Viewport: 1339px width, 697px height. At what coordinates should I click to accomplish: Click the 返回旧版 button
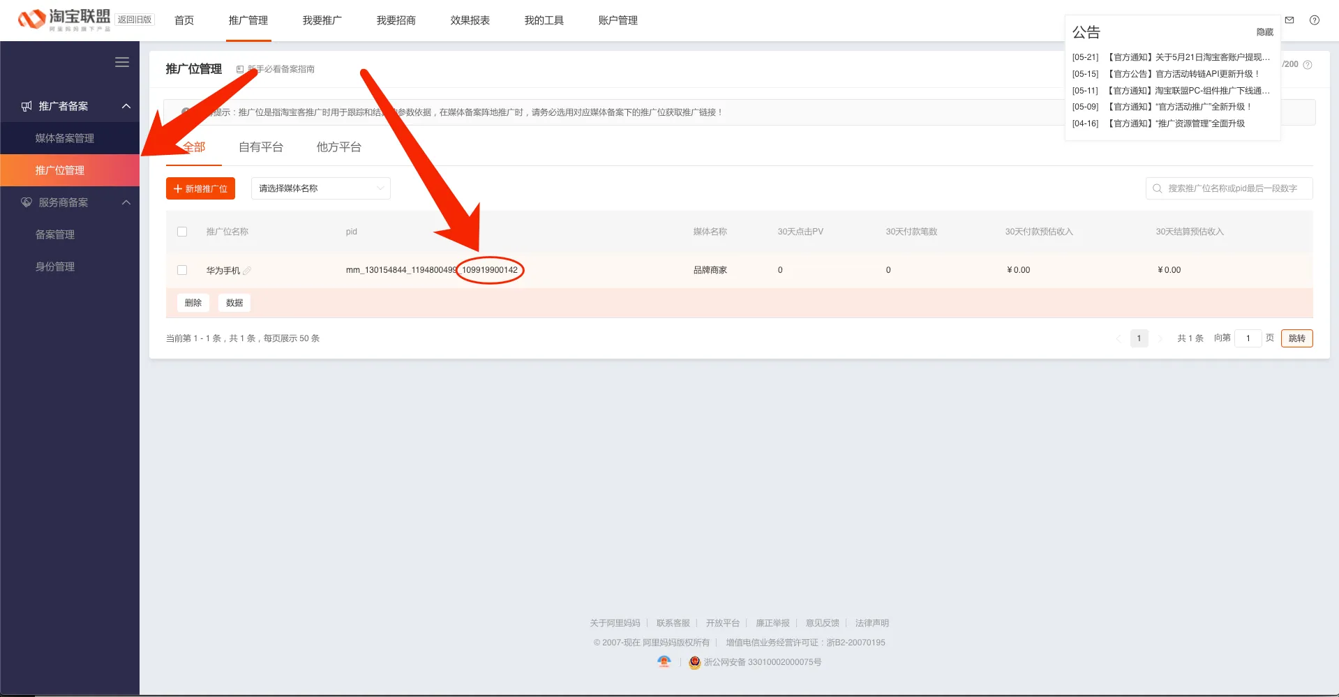click(x=135, y=20)
